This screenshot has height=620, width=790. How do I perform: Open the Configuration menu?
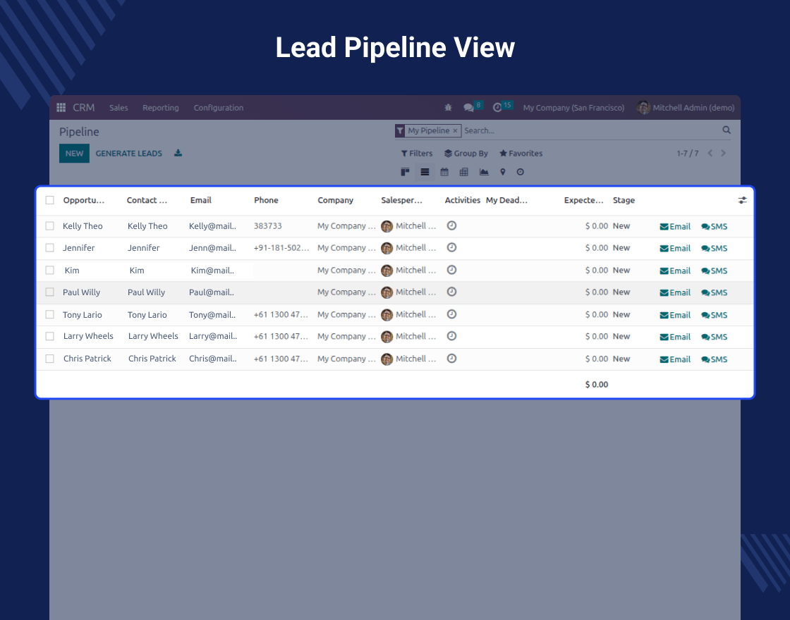click(219, 108)
